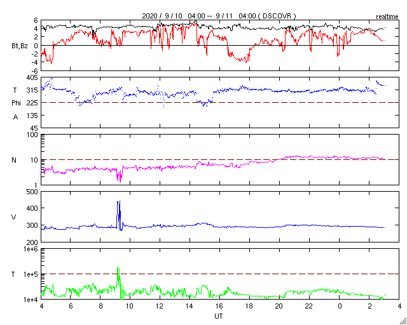Click the '10' hour label on the UT axis

click(130, 307)
